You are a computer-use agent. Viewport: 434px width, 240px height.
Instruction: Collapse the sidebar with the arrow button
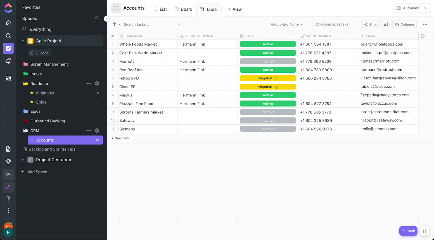click(x=106, y=19)
